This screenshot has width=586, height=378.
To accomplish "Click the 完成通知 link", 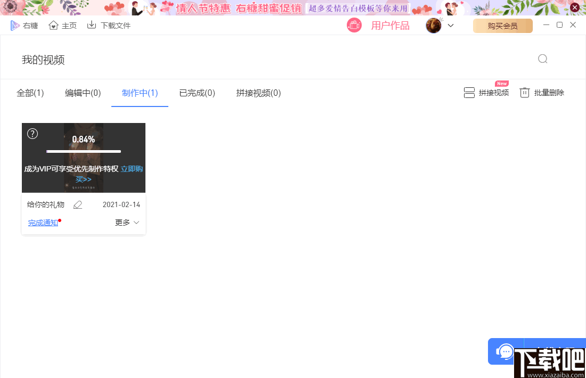I will 43,223.
